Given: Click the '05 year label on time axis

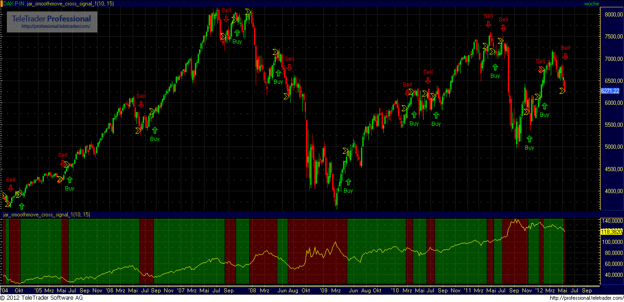Looking at the screenshot, I should [38, 290].
